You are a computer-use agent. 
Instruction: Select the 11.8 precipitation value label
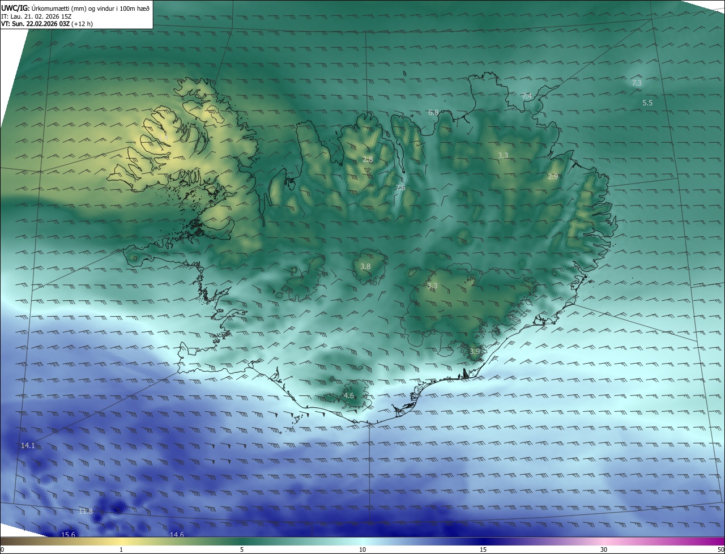point(86,512)
